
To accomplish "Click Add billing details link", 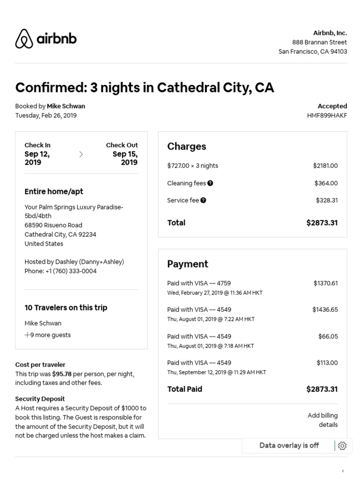I will [x=322, y=420].
